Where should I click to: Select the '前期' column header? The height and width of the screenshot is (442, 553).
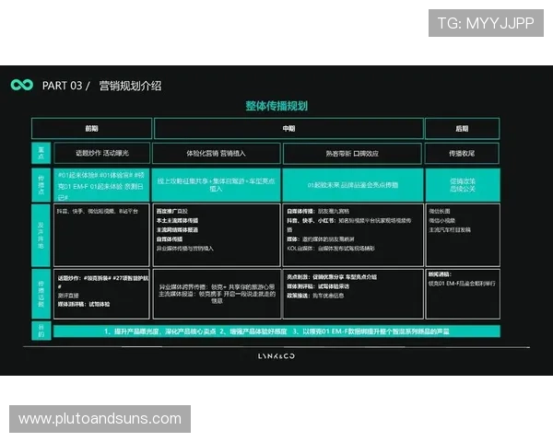coord(91,129)
